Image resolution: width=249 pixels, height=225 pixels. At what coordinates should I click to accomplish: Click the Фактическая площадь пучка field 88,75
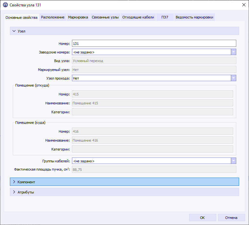click(x=154, y=169)
